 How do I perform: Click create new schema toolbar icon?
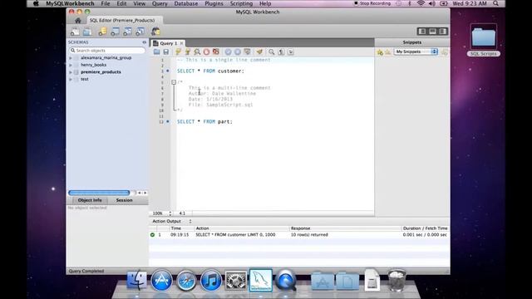(102, 32)
